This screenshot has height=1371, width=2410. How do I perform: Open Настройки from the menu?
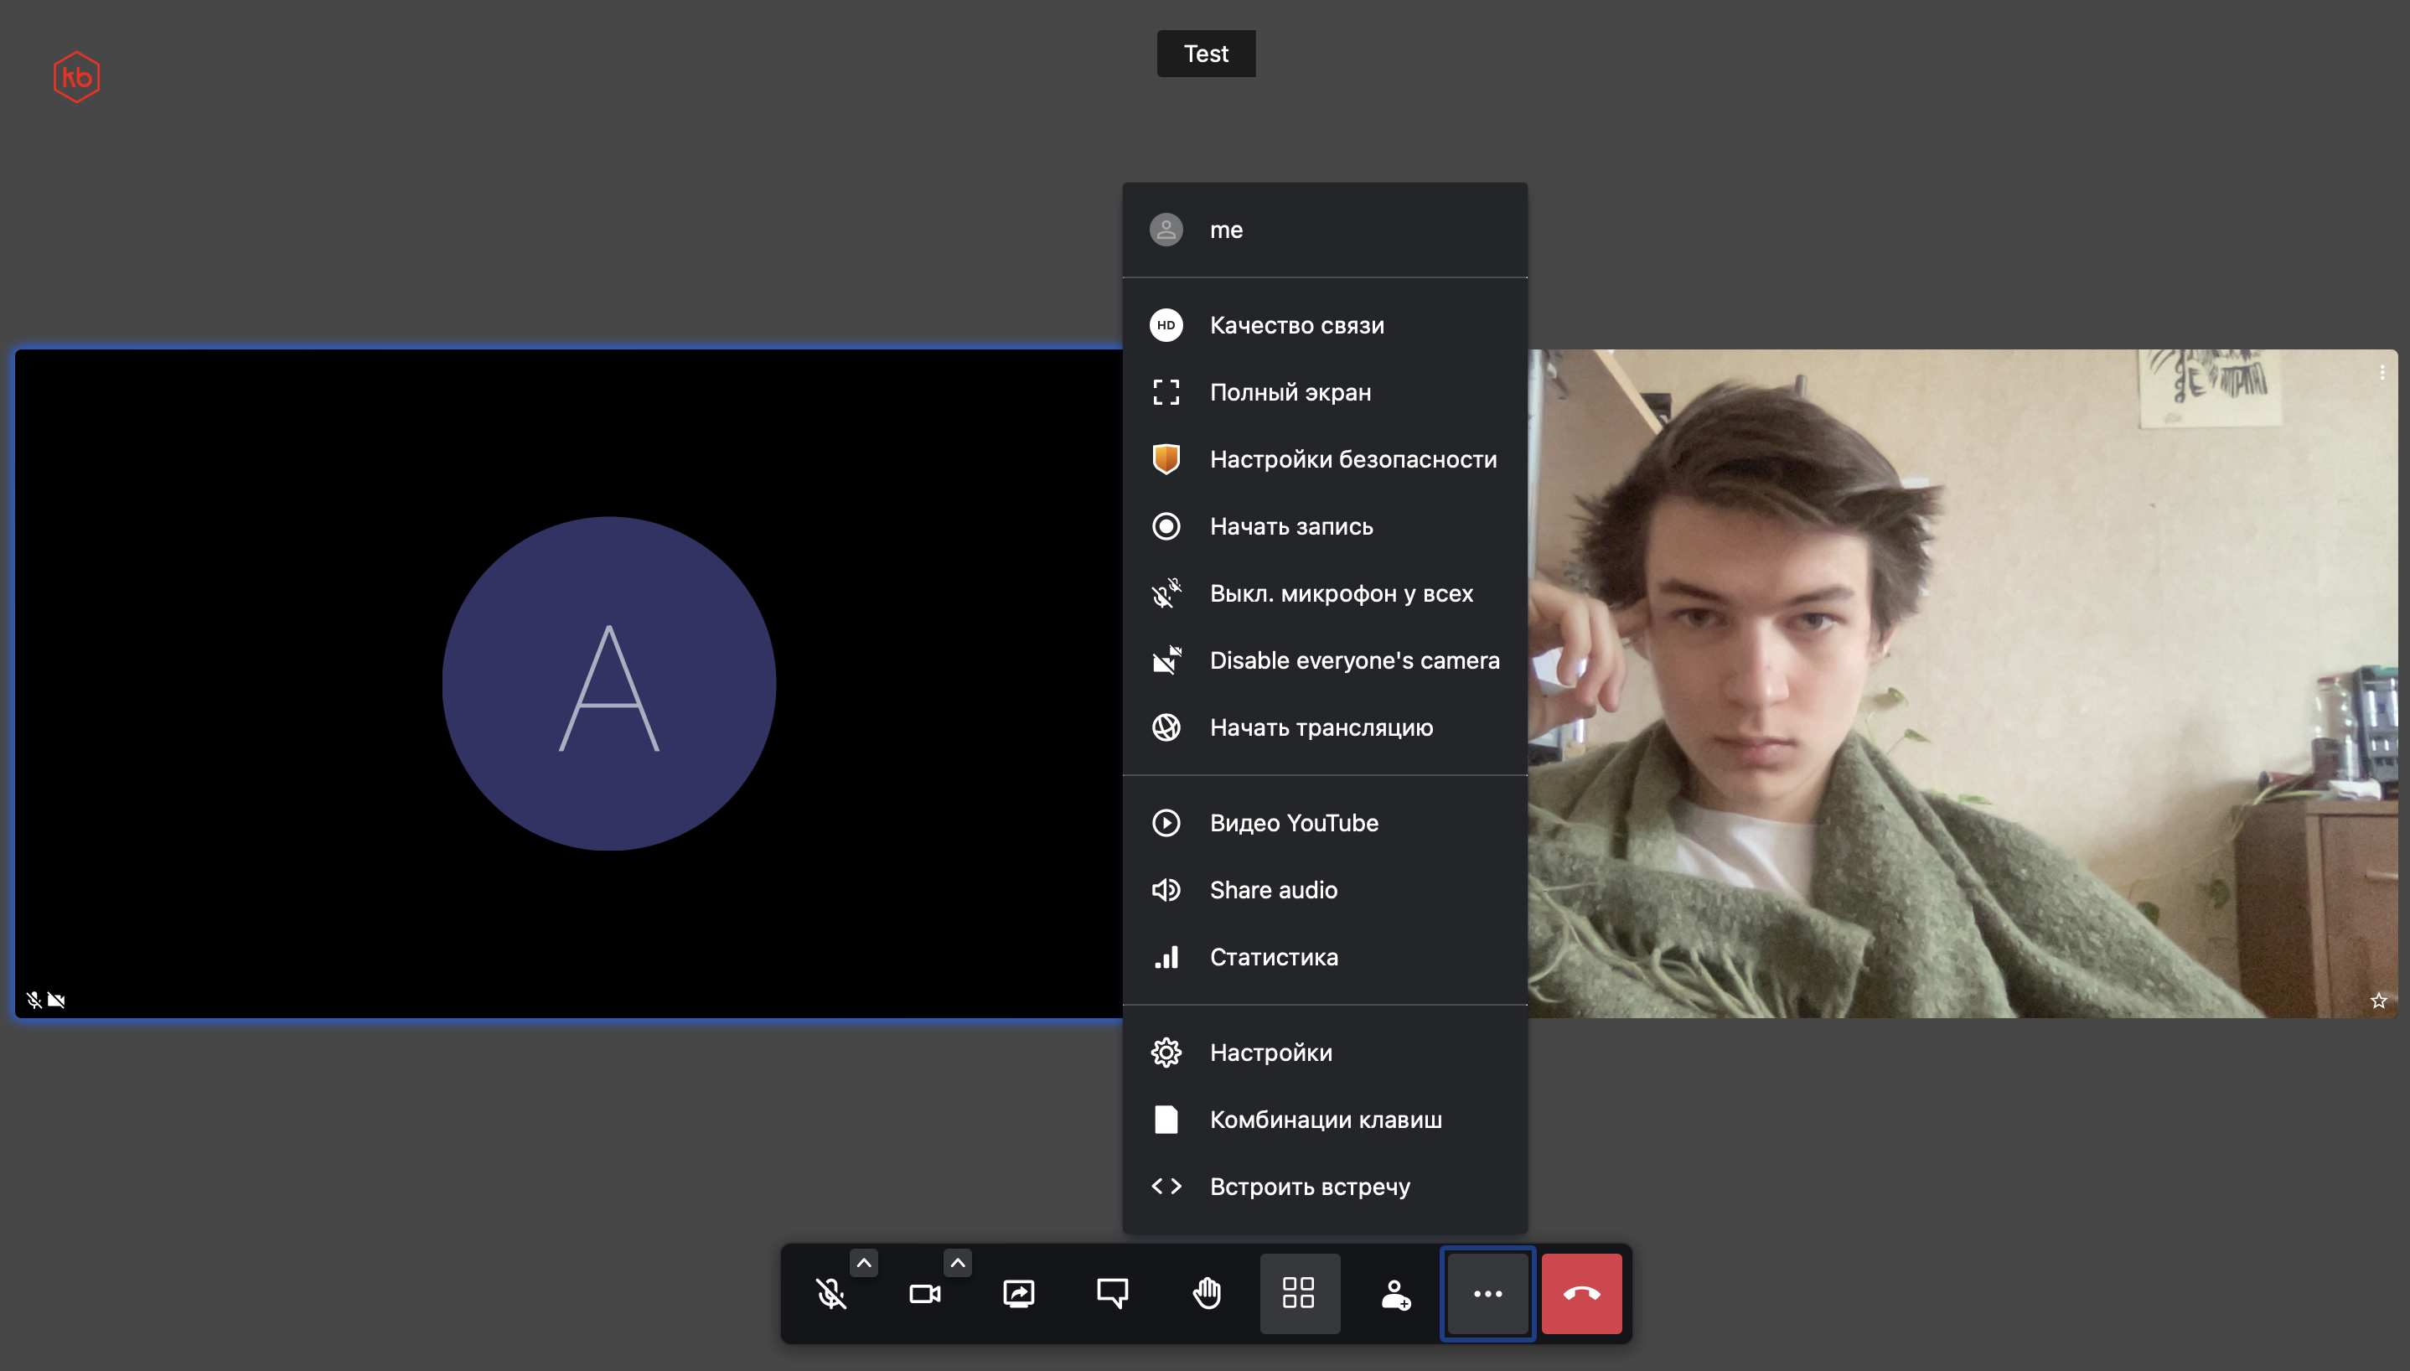click(x=1325, y=1052)
